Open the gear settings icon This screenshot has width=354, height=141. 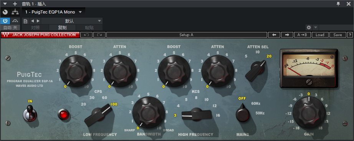(309, 28)
